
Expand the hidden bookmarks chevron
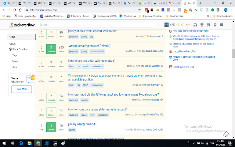point(208,16)
